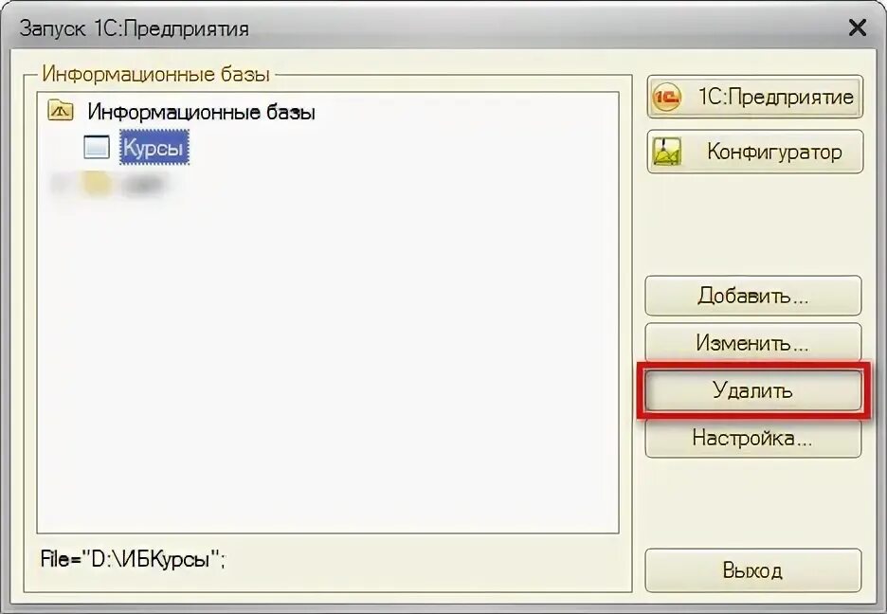Launch with the 1С:Предприятие button label

point(775,98)
